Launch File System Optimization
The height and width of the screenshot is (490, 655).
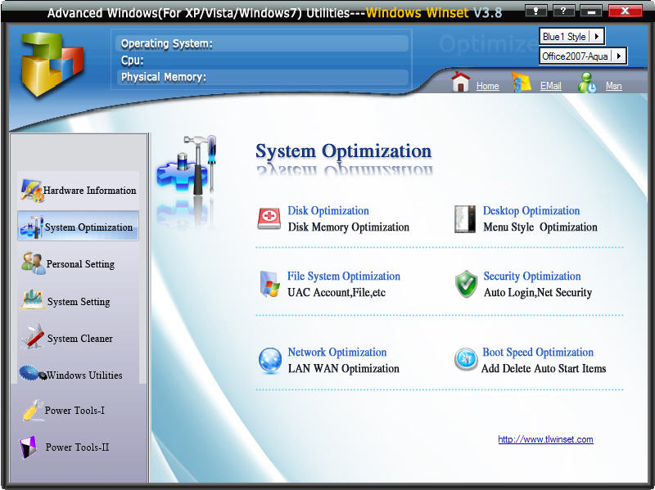[343, 276]
